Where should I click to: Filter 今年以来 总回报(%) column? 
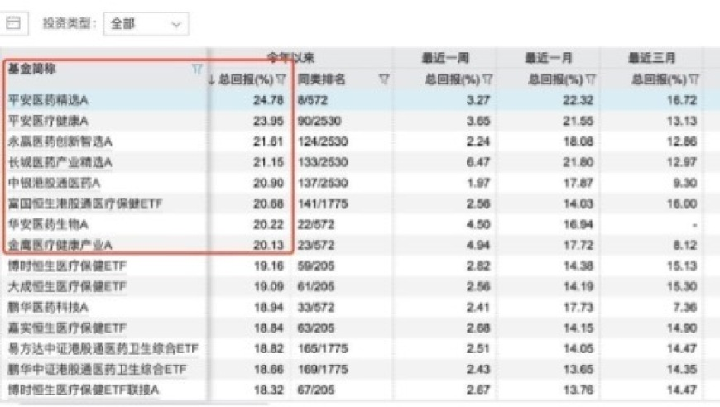(x=281, y=80)
